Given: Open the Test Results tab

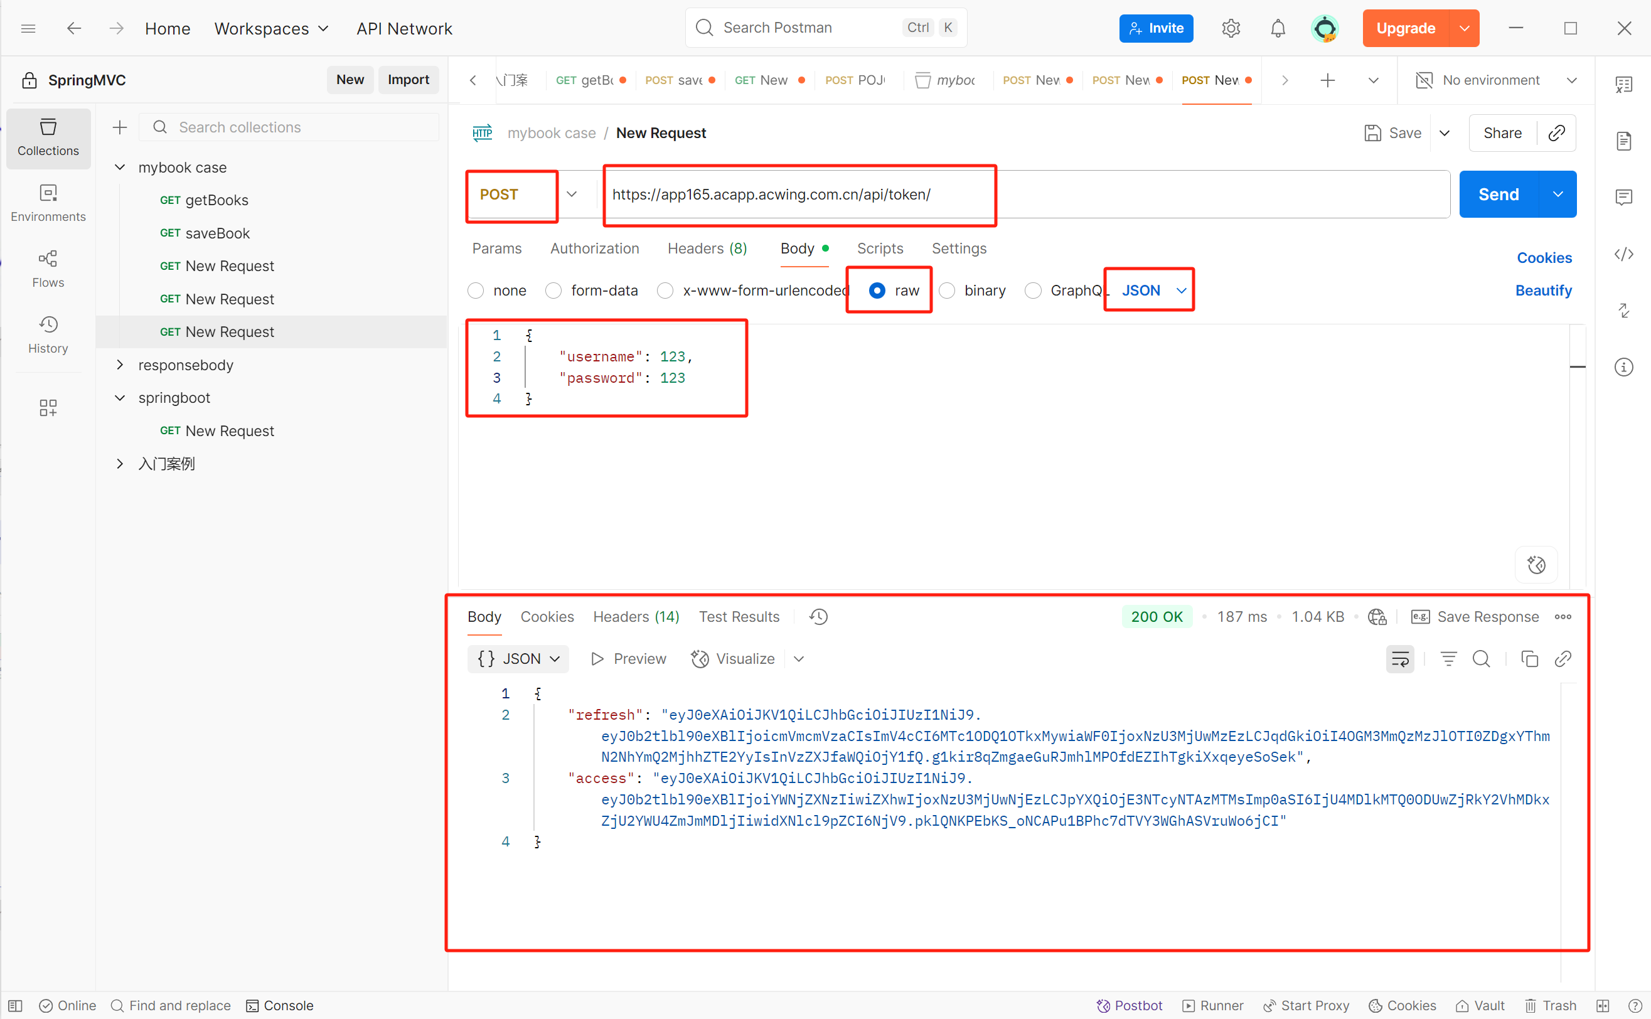Looking at the screenshot, I should pos(739,617).
